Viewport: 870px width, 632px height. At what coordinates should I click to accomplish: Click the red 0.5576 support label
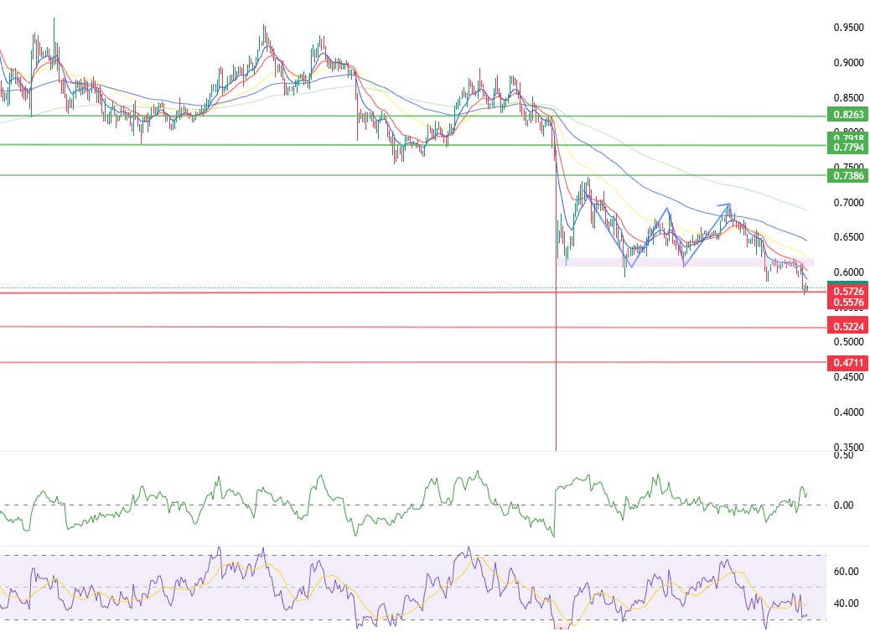[x=847, y=302]
